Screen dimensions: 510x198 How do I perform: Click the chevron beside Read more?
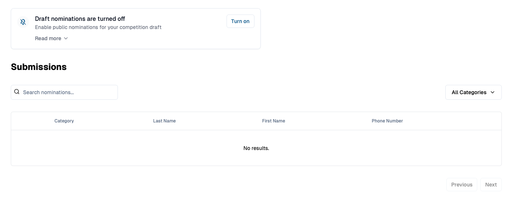(x=66, y=38)
